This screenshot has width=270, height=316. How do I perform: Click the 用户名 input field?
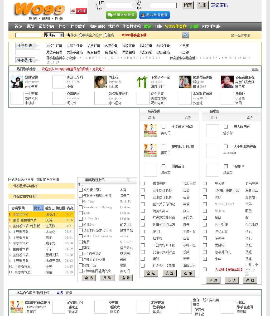point(119,5)
